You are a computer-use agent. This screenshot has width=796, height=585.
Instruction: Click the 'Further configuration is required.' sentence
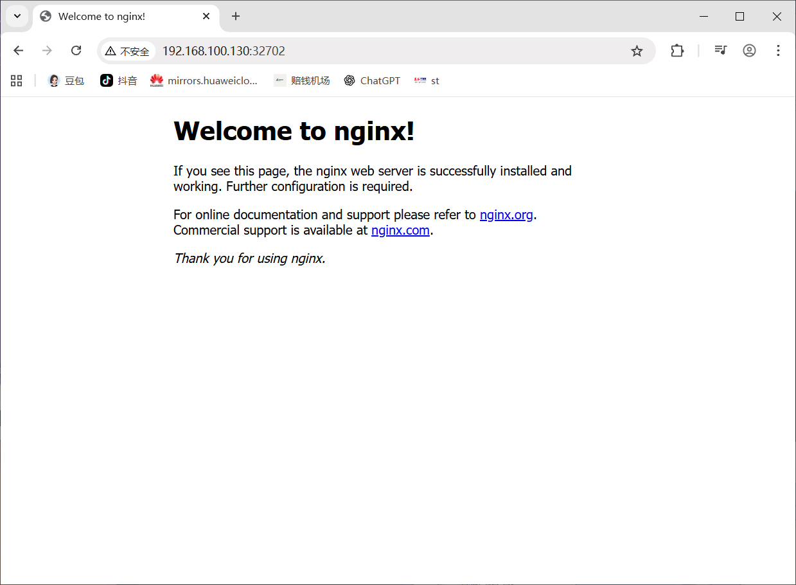tap(319, 186)
